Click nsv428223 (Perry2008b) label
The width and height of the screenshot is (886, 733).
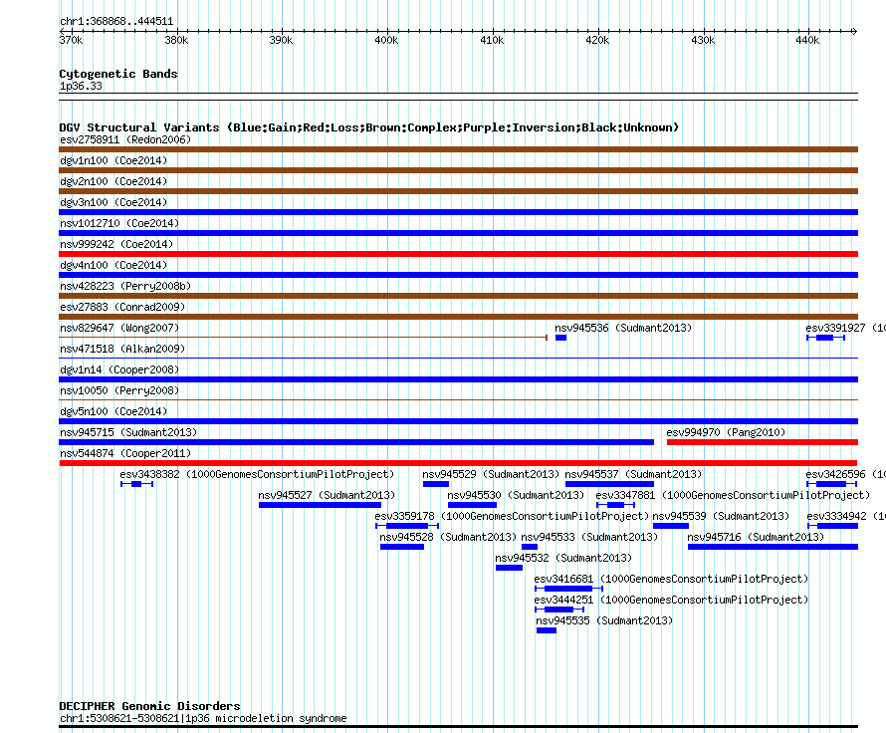(124, 286)
